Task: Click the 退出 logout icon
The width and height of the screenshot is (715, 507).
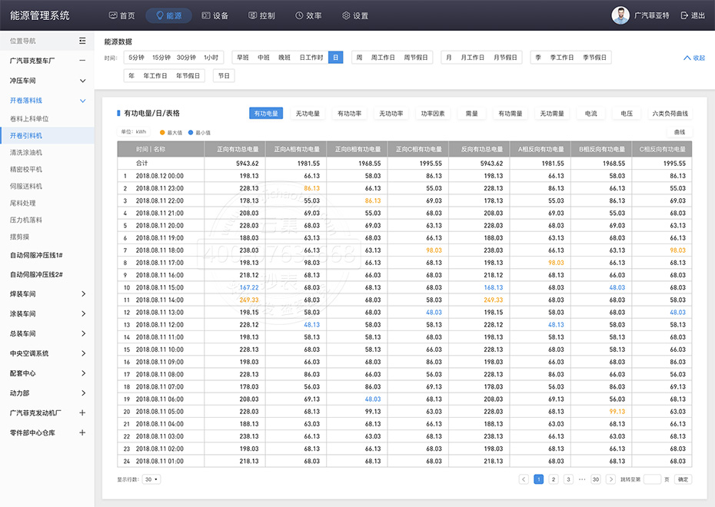Action: click(x=684, y=15)
